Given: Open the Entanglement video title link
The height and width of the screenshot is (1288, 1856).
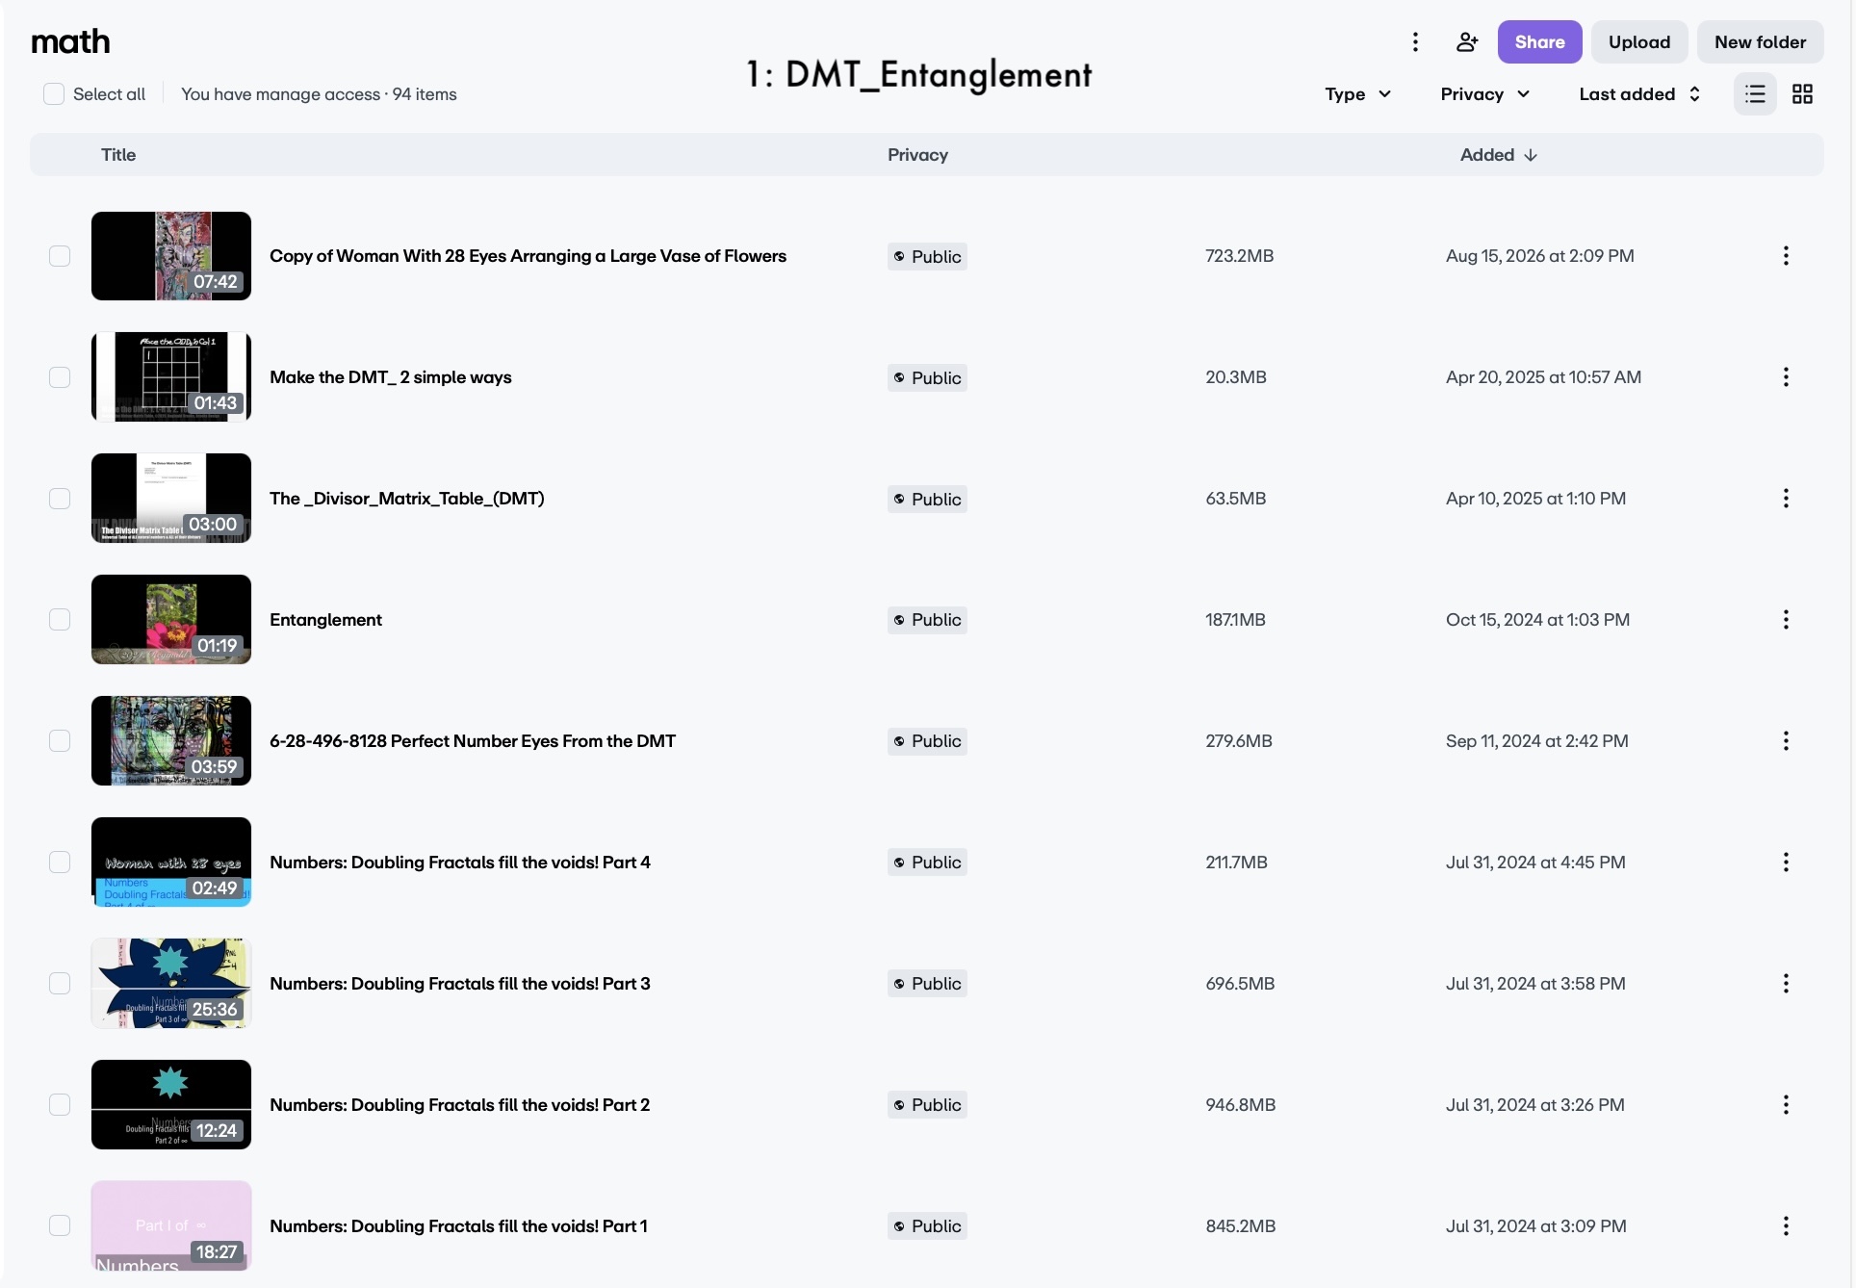Looking at the screenshot, I should 325,620.
